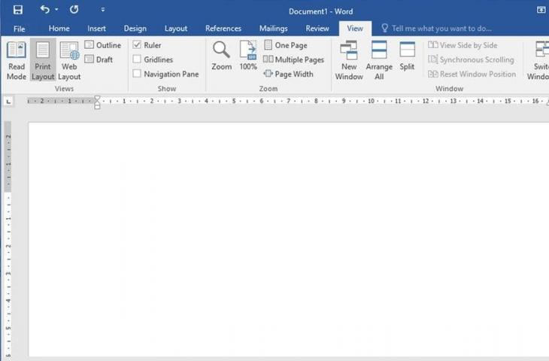Split the document window
549x361 pixels.
tap(407, 56)
